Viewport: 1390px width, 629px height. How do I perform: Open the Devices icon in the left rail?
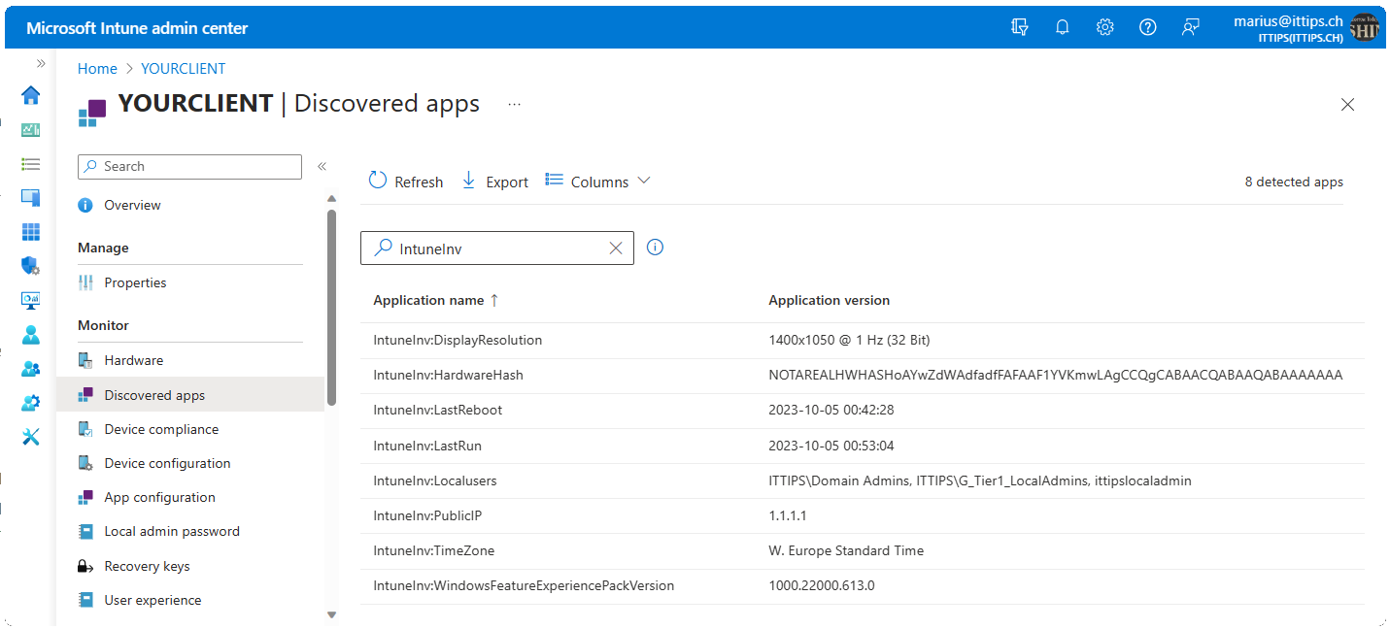click(31, 198)
